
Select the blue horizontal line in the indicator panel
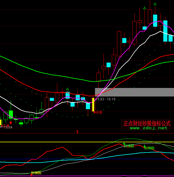55,159
